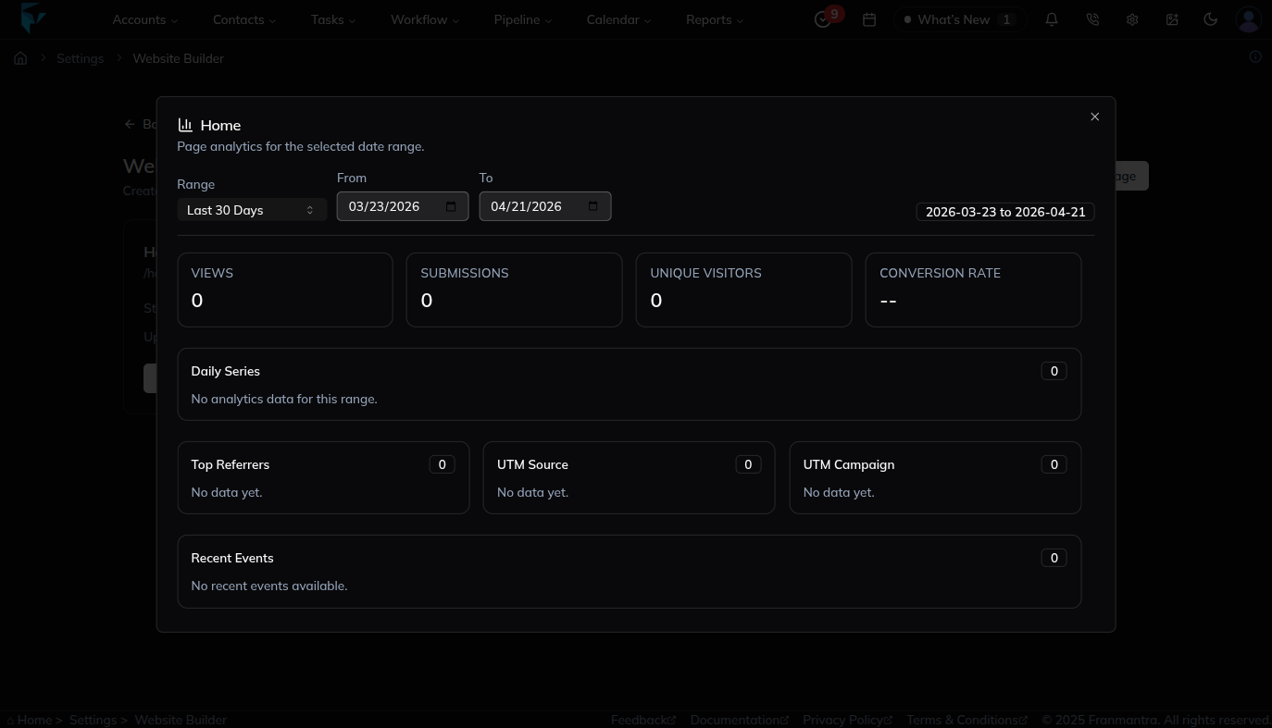Image resolution: width=1272 pixels, height=728 pixels.
Task: Click 'No analytics data for this range.' text
Action: (284, 399)
